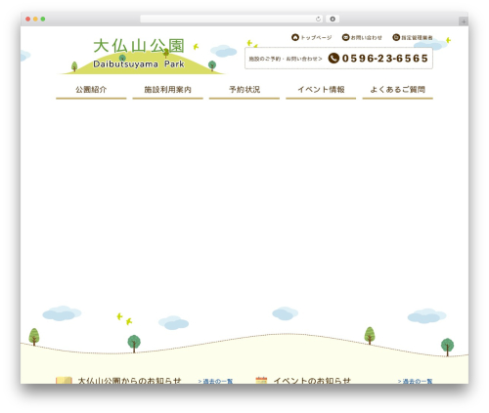Open the 予約状況 menu item

[244, 90]
